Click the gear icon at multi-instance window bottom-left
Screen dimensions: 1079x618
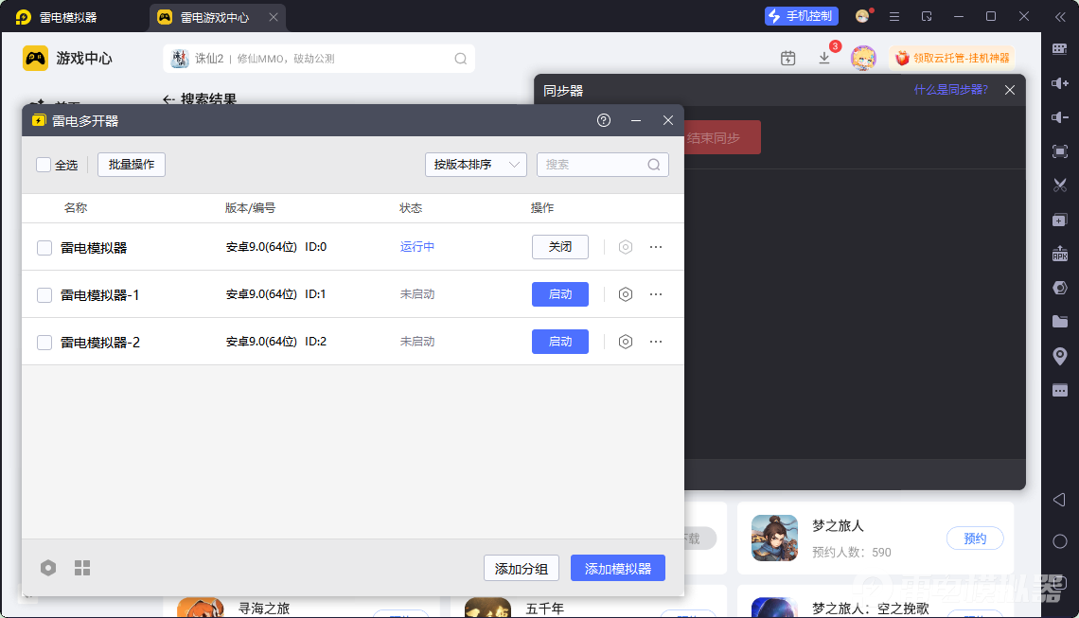(48, 568)
